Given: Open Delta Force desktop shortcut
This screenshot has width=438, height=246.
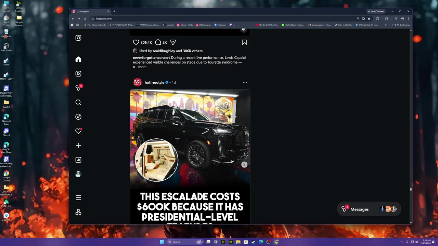Looking at the screenshot, I should [x=6, y=203].
